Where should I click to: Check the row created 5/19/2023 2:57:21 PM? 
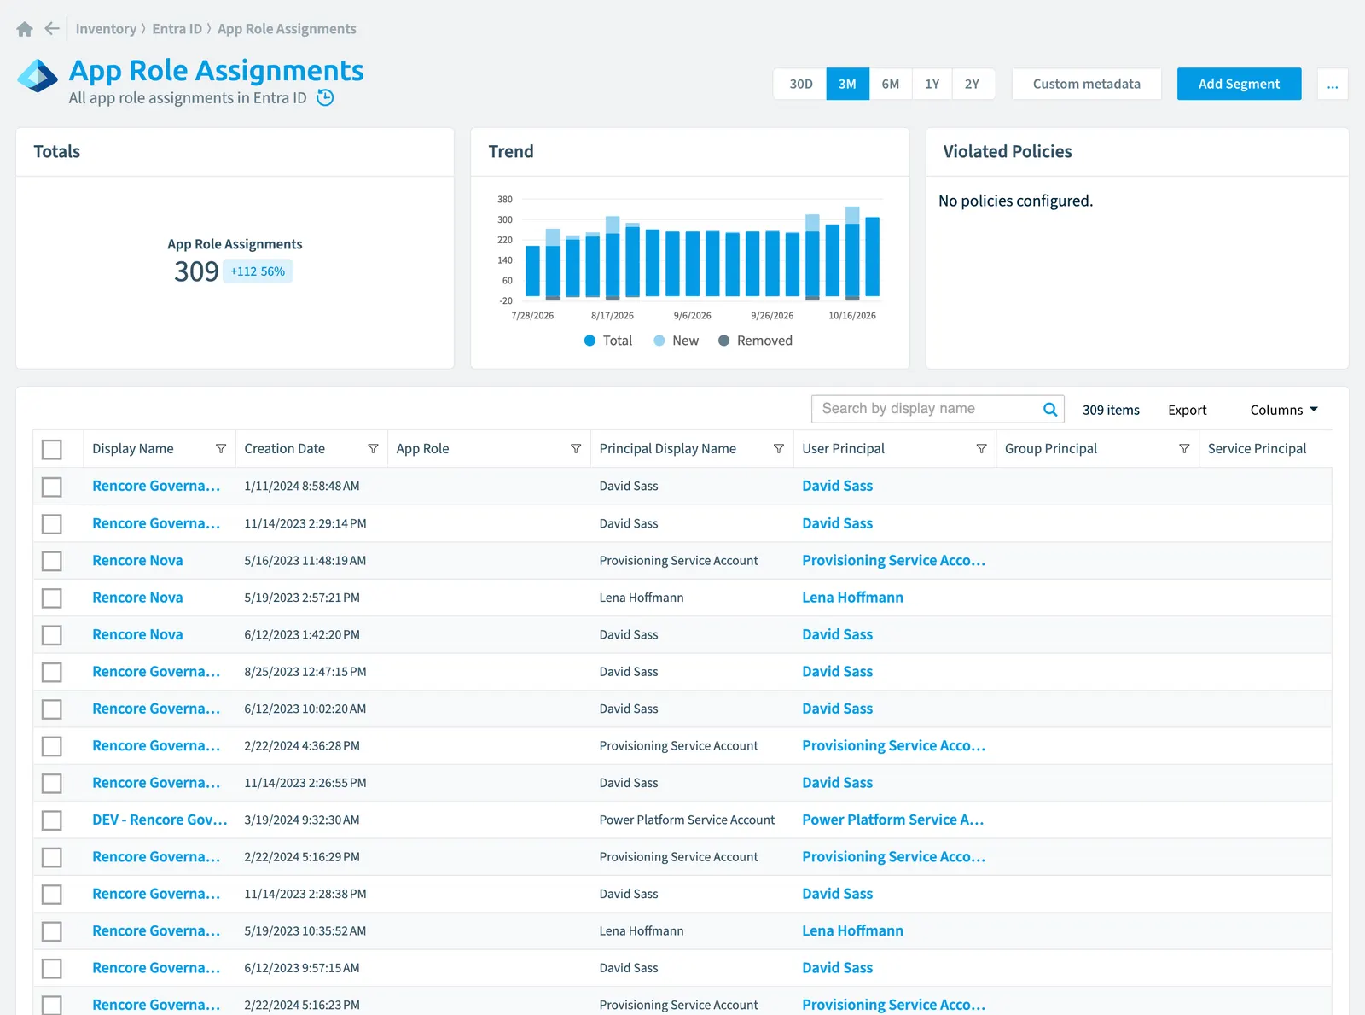(x=52, y=598)
